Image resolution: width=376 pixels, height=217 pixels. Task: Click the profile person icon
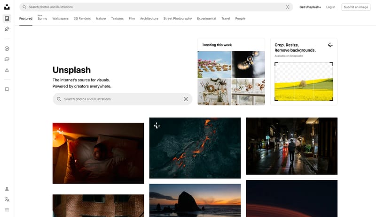point(7,189)
